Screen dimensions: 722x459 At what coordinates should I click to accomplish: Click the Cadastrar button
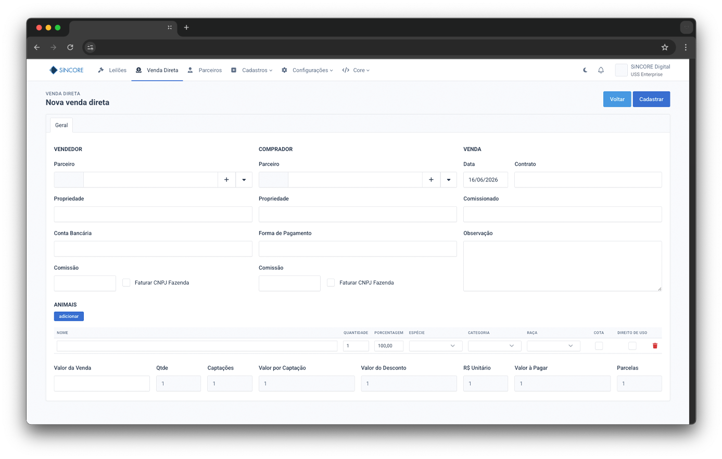click(x=651, y=99)
